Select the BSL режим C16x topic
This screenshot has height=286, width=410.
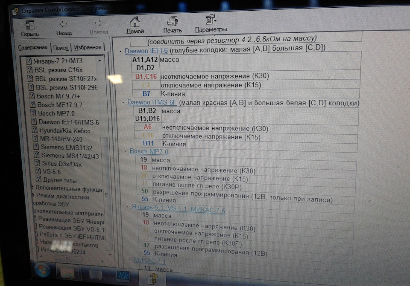pos(59,70)
